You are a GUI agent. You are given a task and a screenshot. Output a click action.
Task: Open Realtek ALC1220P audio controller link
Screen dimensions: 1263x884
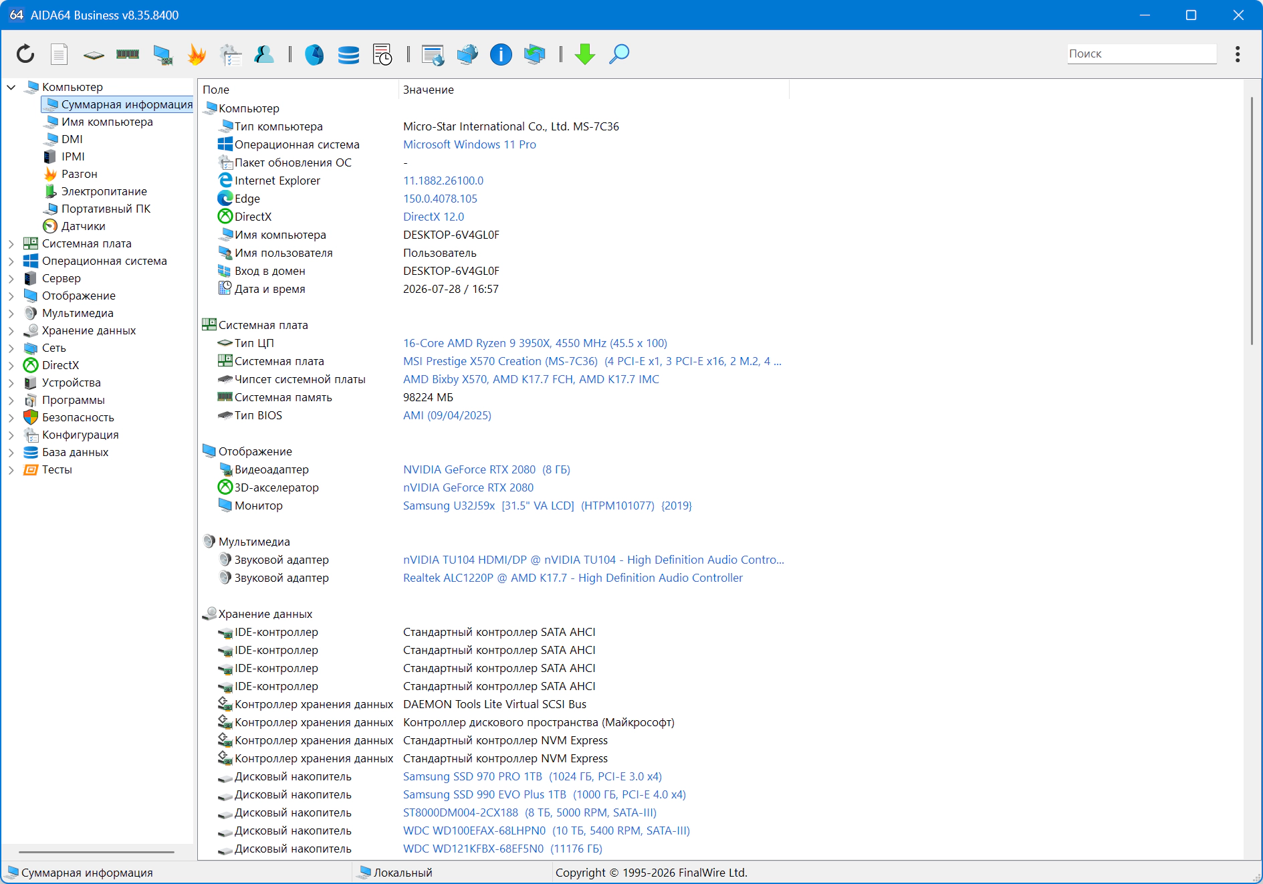tap(573, 578)
